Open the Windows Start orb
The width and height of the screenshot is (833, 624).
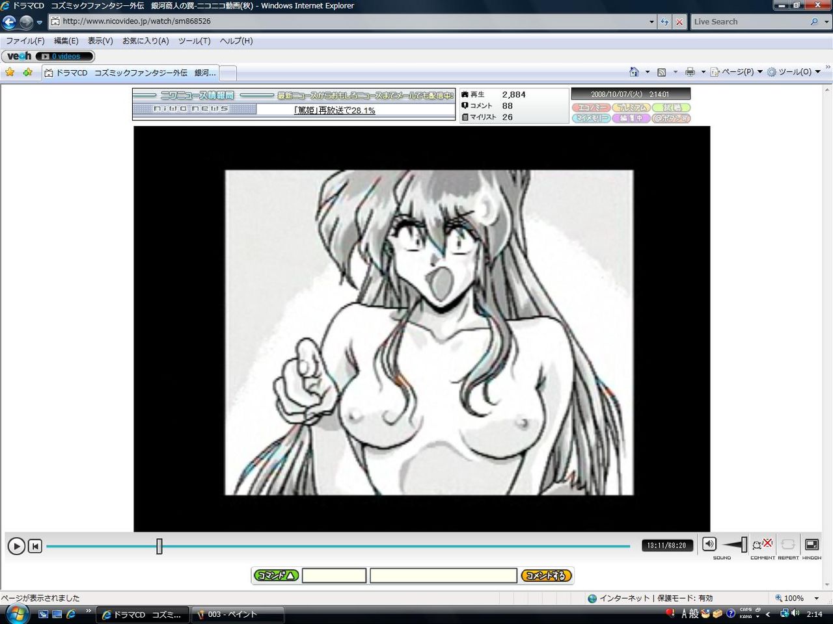click(17, 613)
